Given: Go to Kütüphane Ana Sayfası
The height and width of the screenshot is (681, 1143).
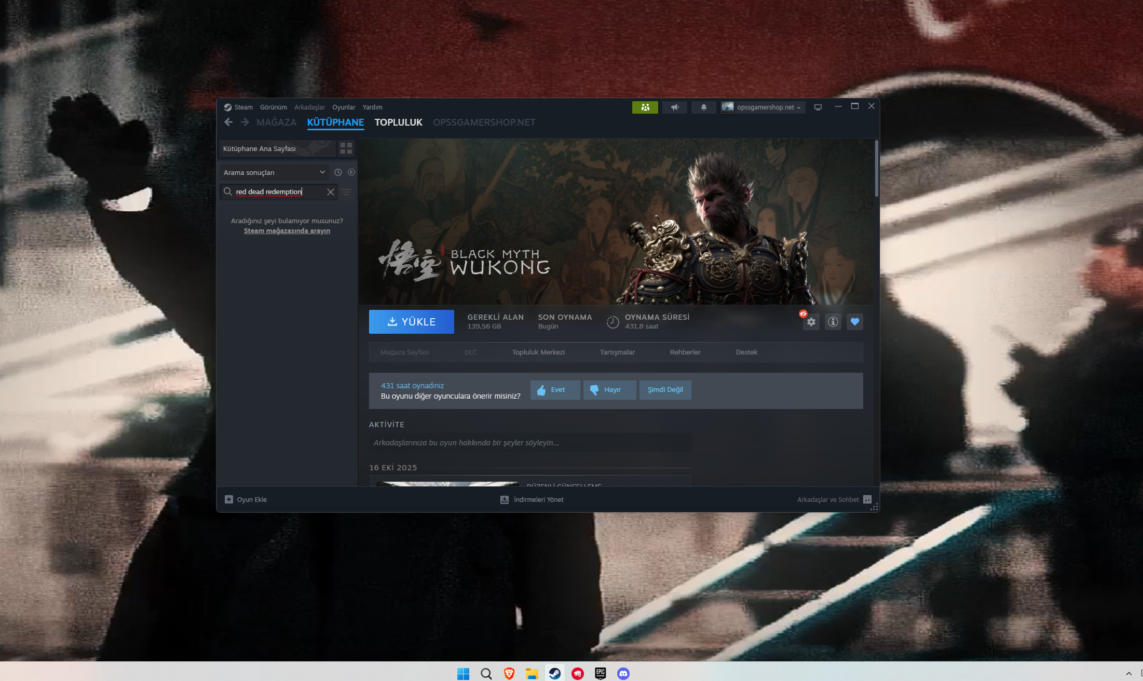Looking at the screenshot, I should point(277,148).
